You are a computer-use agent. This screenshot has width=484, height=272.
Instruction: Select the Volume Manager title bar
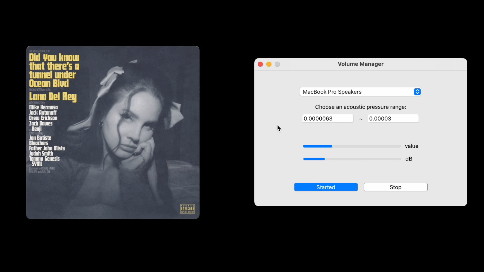pyautogui.click(x=361, y=64)
